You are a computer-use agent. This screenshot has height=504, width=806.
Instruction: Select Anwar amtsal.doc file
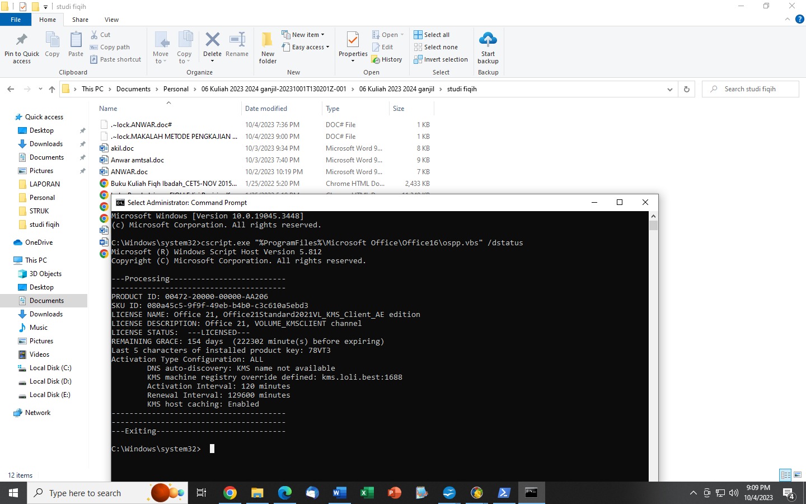(137, 160)
